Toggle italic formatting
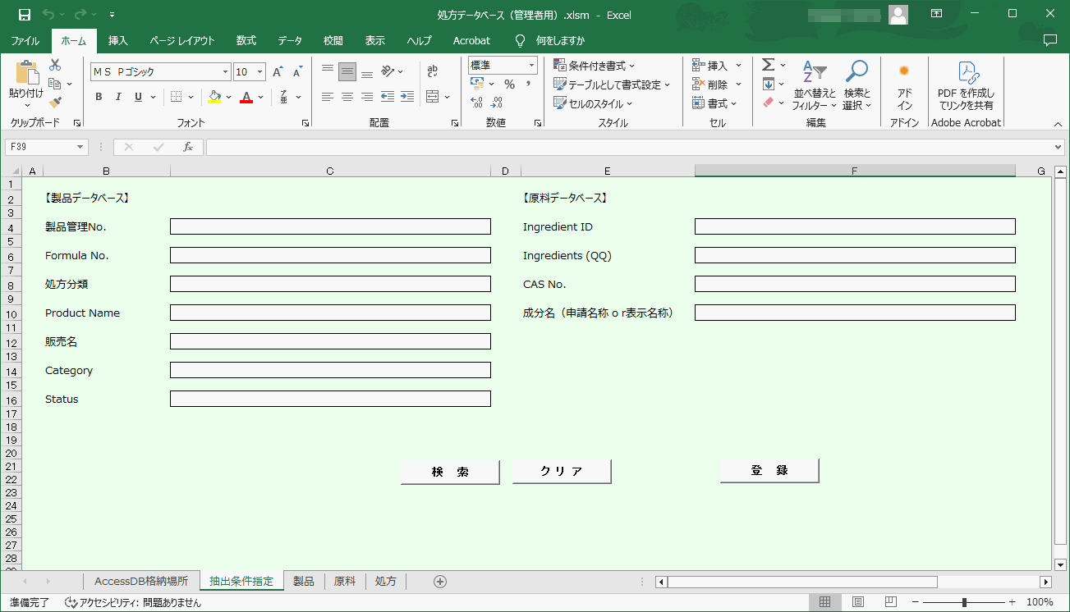This screenshot has height=612, width=1070. coord(118,97)
